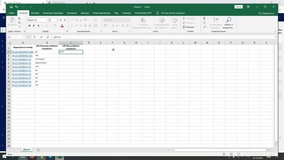284x160 pixels.
Task: Open the AutoSum dropdown arrow
Action: 208,18
